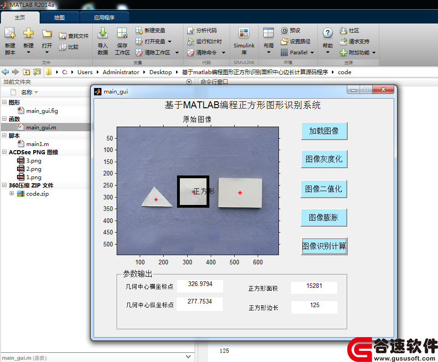Click the 查找文件 (Find Files) icon

tap(63, 36)
